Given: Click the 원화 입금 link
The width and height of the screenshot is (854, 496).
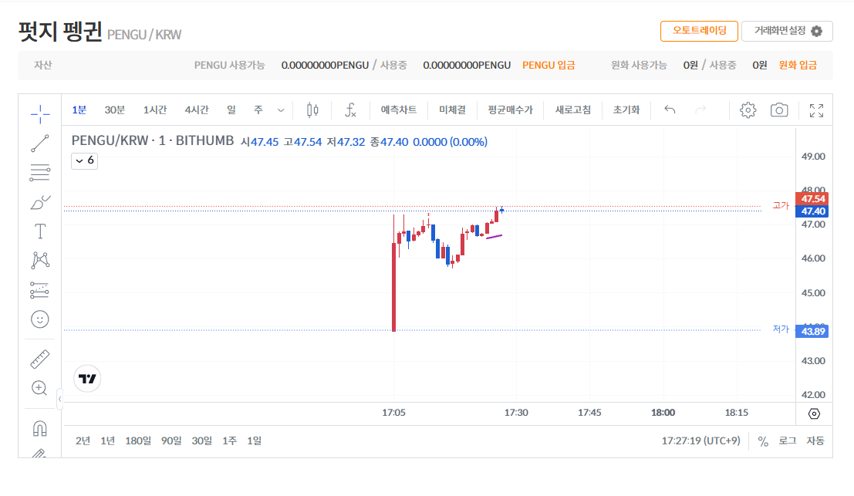Looking at the screenshot, I should click(798, 66).
